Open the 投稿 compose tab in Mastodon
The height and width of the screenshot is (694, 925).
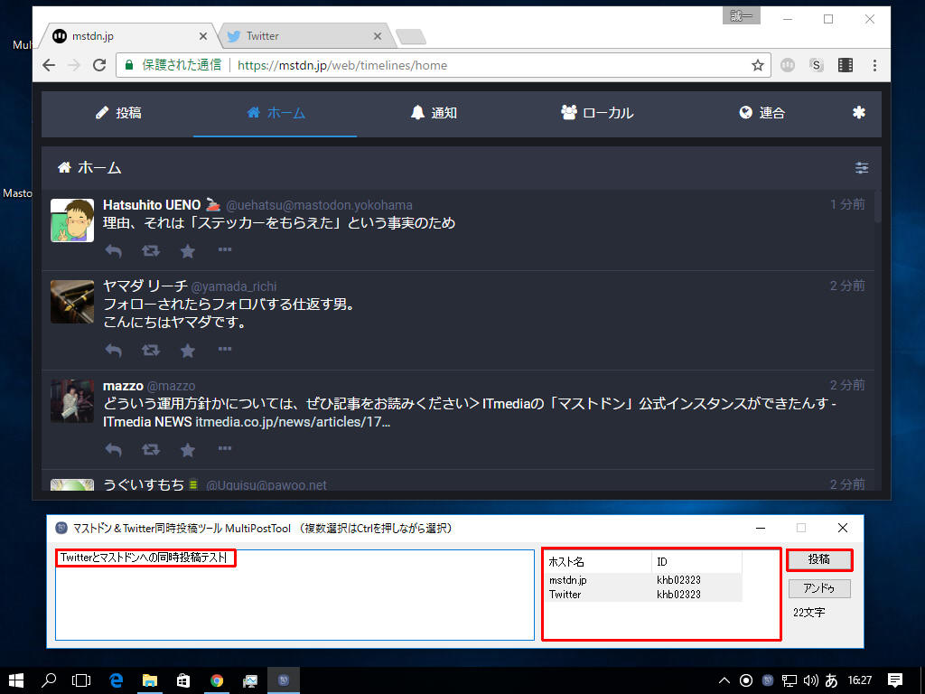[118, 113]
